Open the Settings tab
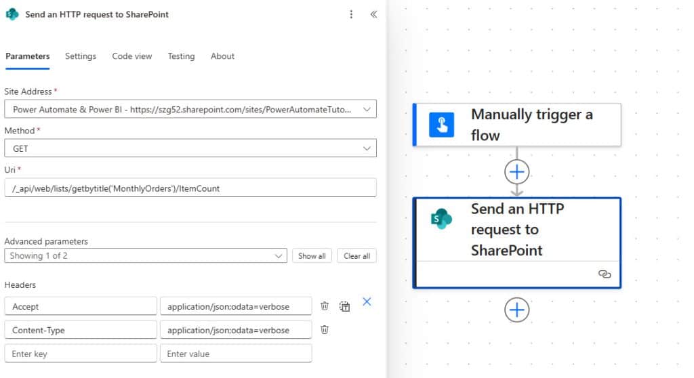 click(x=81, y=56)
